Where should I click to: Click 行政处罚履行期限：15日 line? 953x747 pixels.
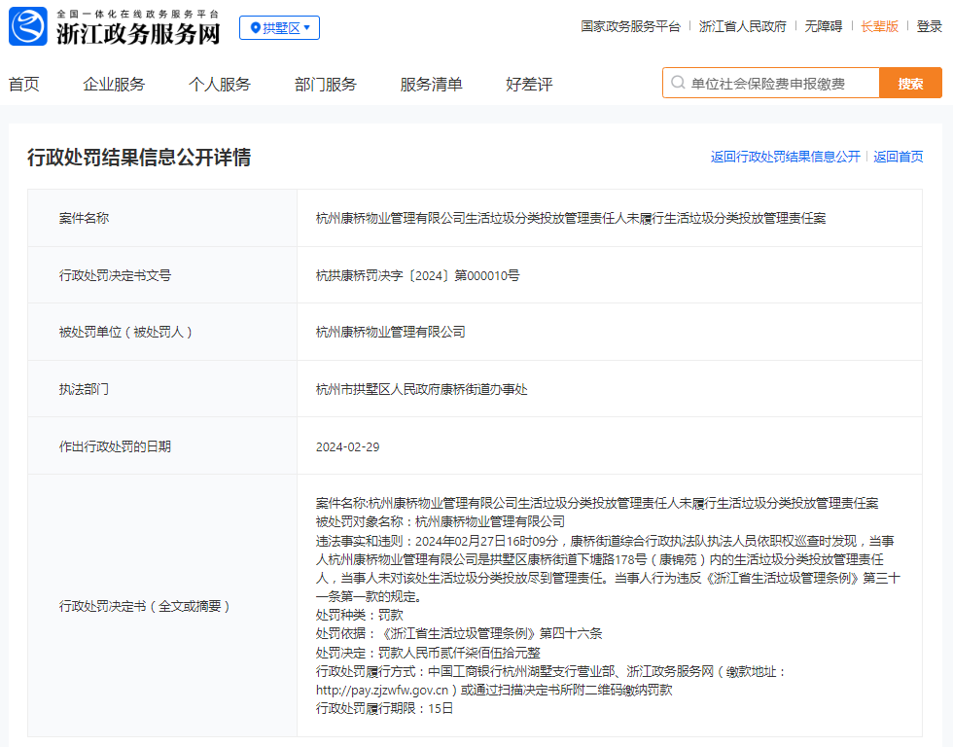(x=385, y=708)
